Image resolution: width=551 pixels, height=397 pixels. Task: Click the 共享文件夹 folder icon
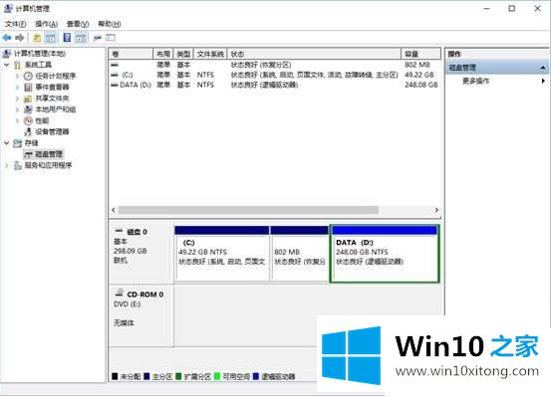tap(28, 99)
